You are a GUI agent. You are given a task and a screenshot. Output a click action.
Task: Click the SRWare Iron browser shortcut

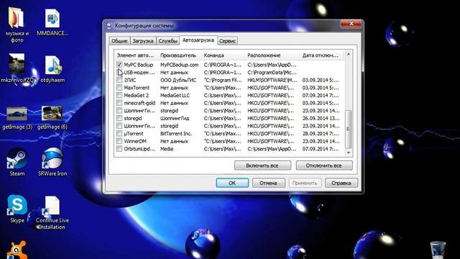tap(52, 158)
